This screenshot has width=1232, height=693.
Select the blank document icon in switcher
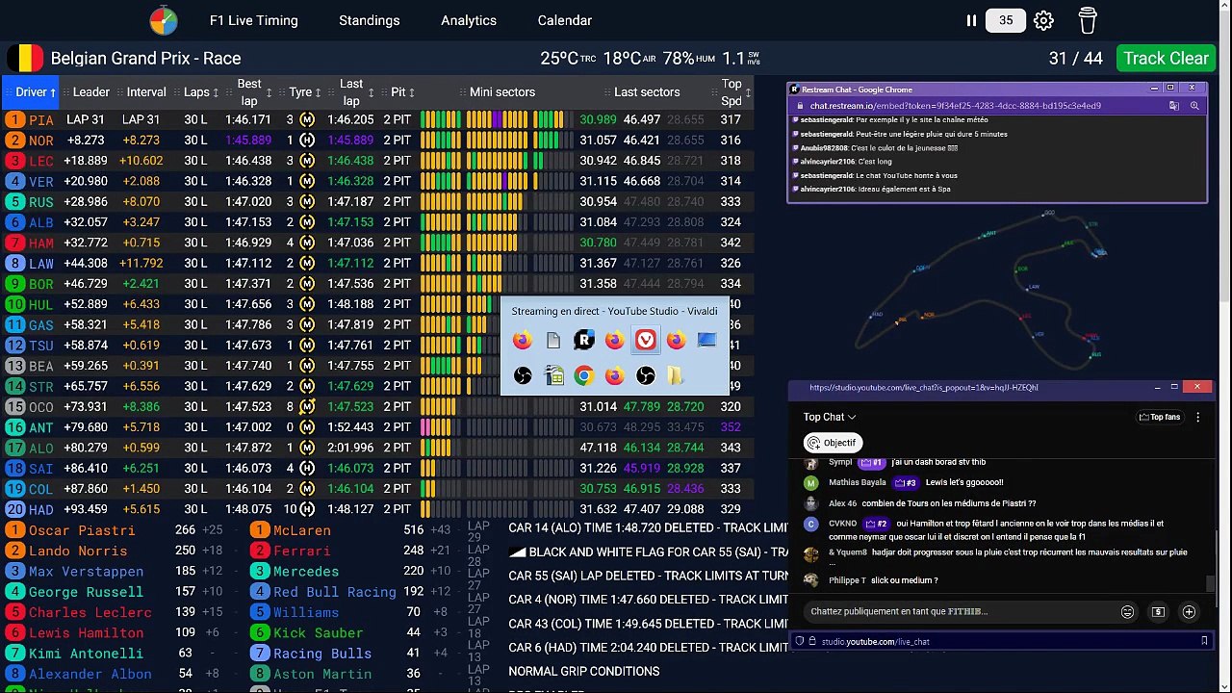552,340
